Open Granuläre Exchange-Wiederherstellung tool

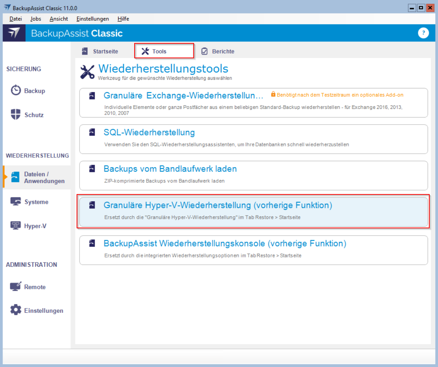[183, 95]
